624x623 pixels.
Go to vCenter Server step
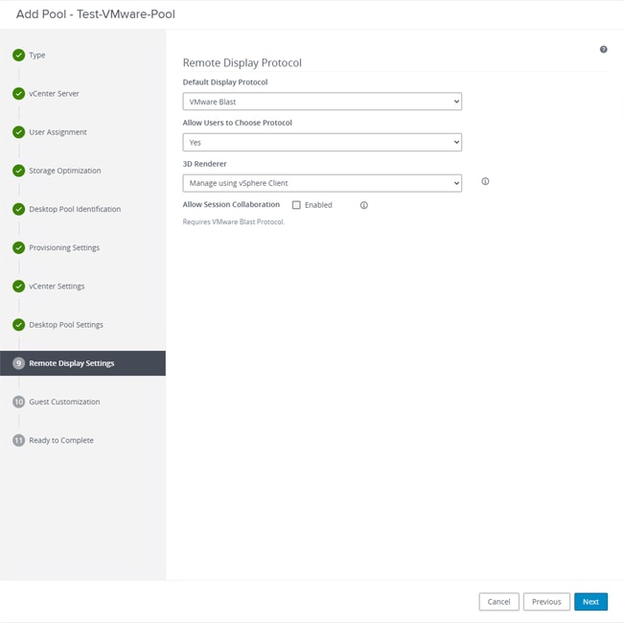click(x=54, y=94)
